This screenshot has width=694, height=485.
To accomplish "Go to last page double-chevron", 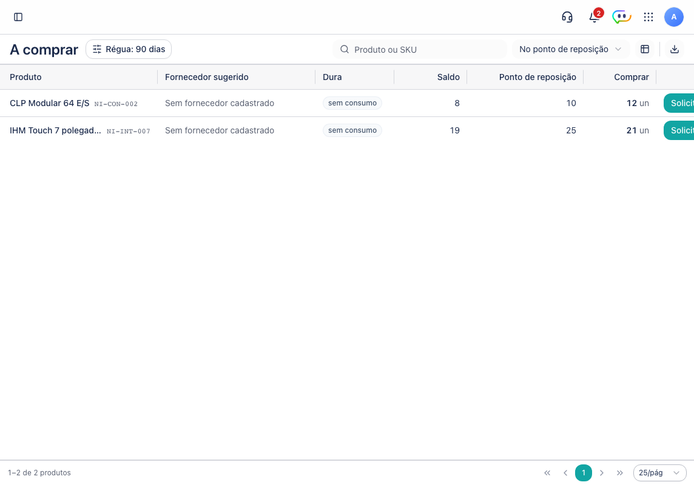I will pyautogui.click(x=619, y=473).
